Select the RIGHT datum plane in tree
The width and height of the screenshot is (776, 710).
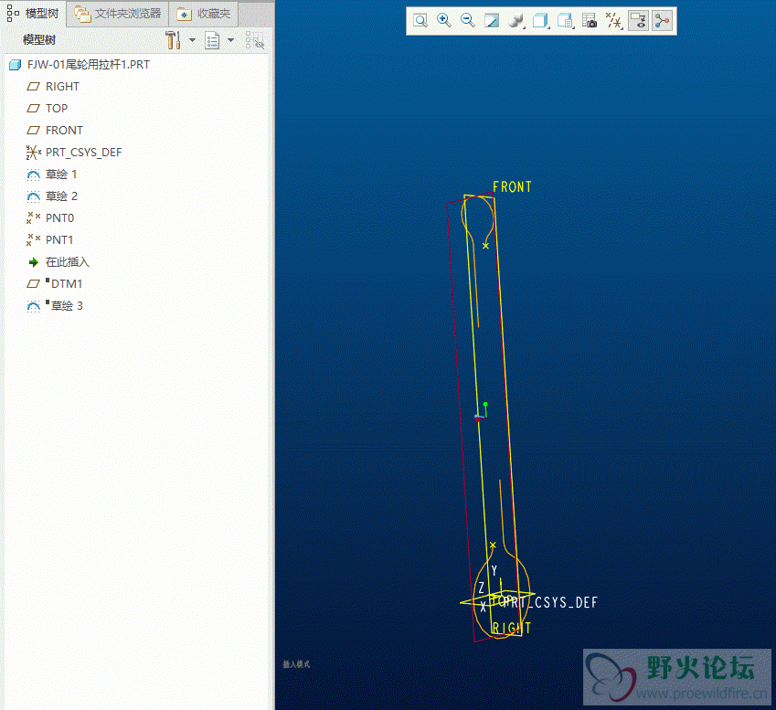pyautogui.click(x=62, y=87)
